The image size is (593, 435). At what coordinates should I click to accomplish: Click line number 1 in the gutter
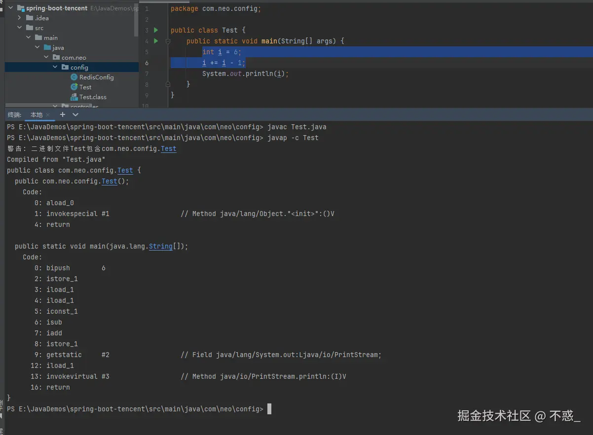tap(147, 9)
